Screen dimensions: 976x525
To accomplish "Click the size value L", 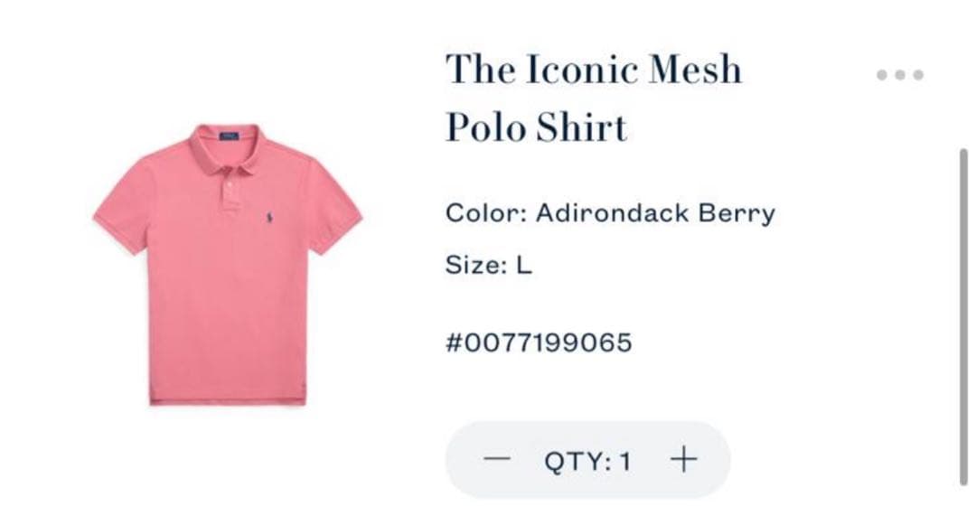I will pos(524,266).
